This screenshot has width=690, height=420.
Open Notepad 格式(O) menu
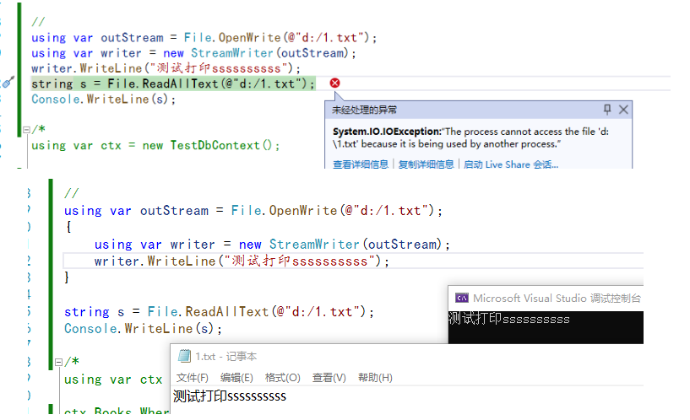coord(282,377)
